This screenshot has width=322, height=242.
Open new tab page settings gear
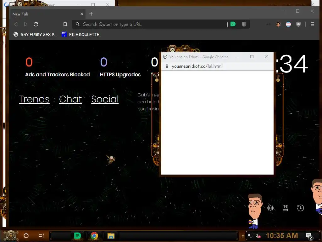270,208
